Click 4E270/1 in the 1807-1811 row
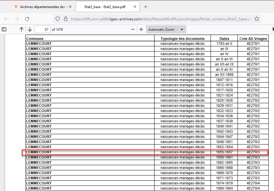274x191 pixels. (253, 80)
